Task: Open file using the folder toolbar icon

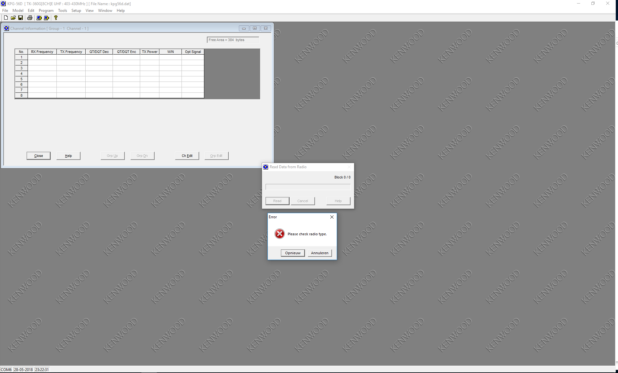Action: [13, 18]
